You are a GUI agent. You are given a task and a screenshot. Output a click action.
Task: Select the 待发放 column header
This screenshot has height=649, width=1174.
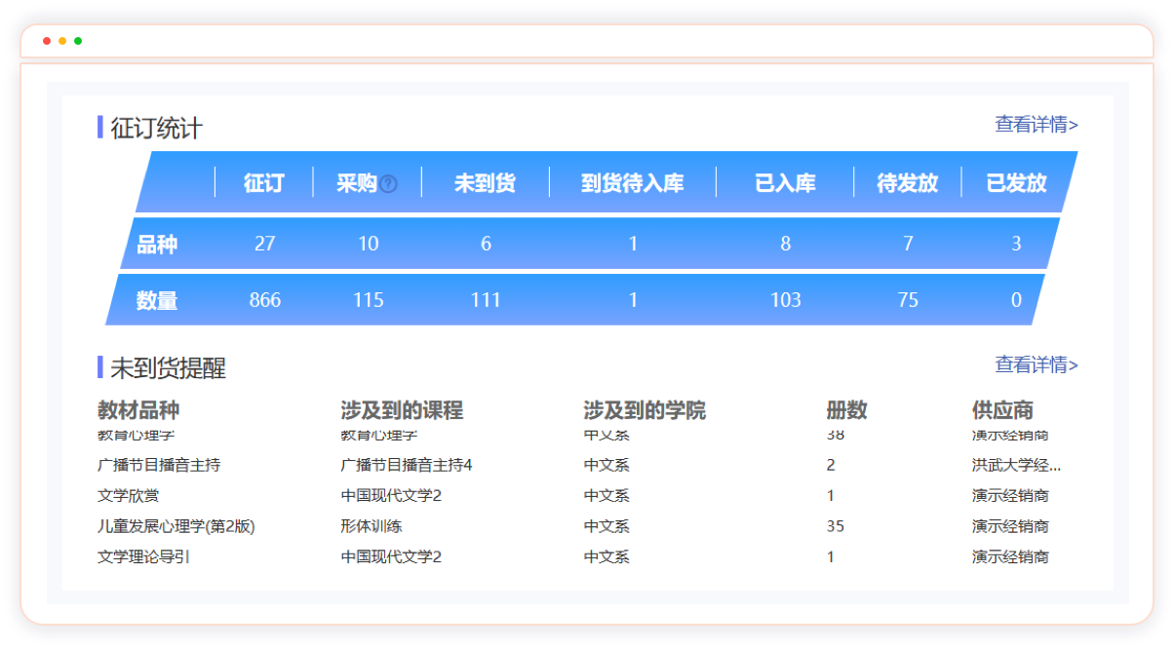pos(907,183)
